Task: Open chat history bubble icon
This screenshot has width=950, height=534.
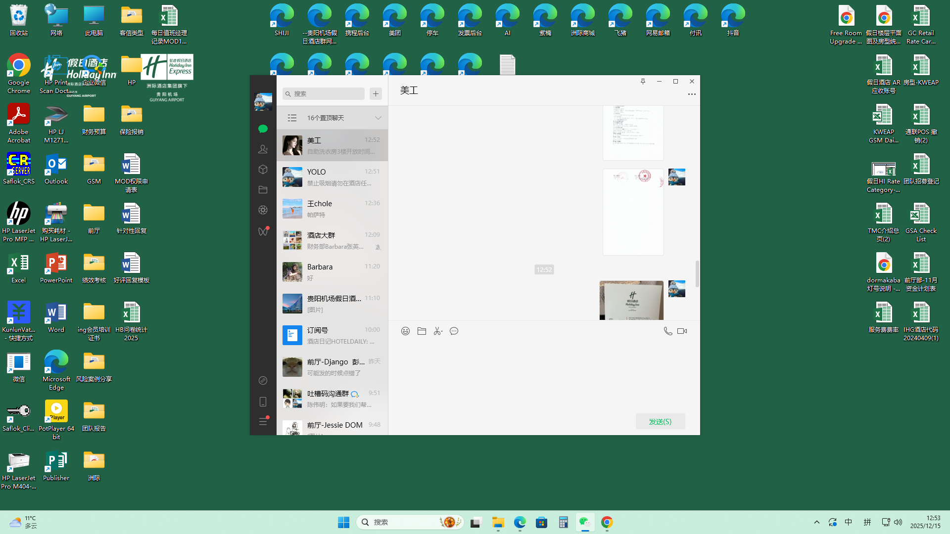Action: click(x=454, y=331)
